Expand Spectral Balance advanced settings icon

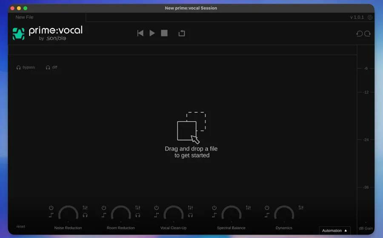(x=248, y=208)
